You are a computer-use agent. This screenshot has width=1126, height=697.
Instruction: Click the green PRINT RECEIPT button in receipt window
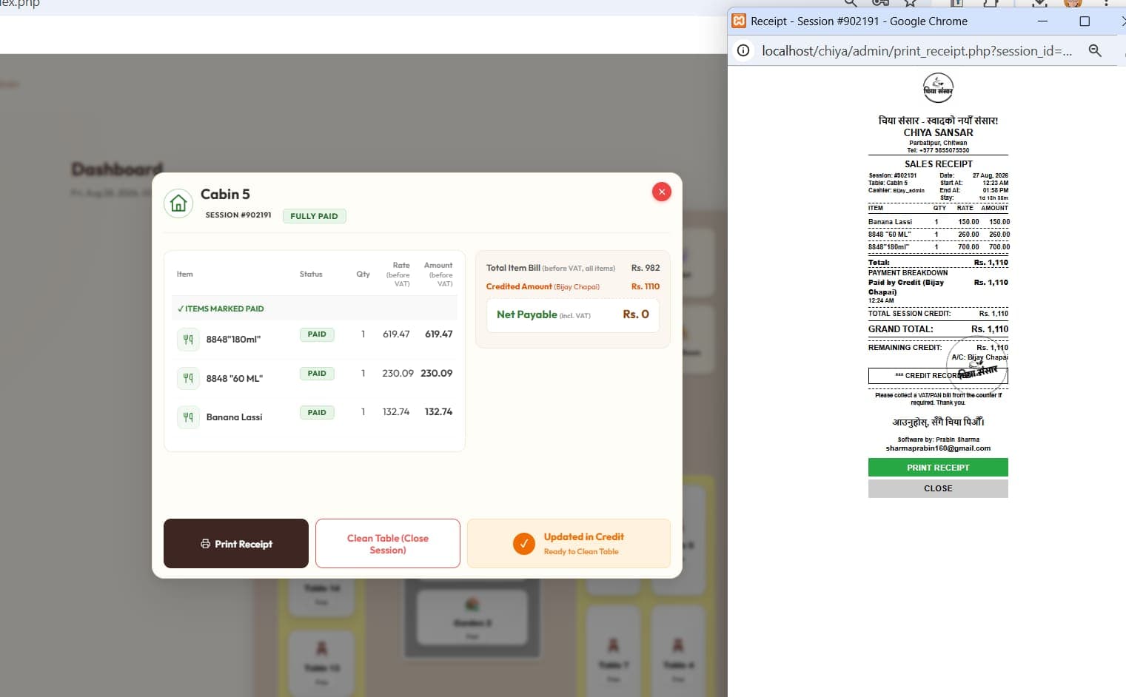(x=938, y=468)
